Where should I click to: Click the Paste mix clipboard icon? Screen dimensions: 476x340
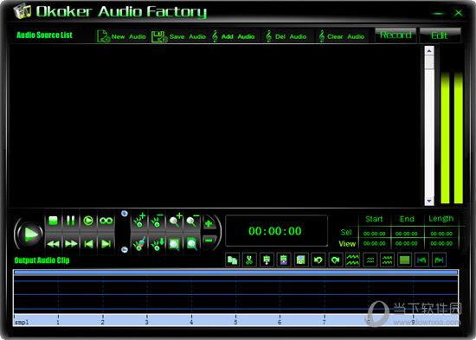[x=284, y=260]
